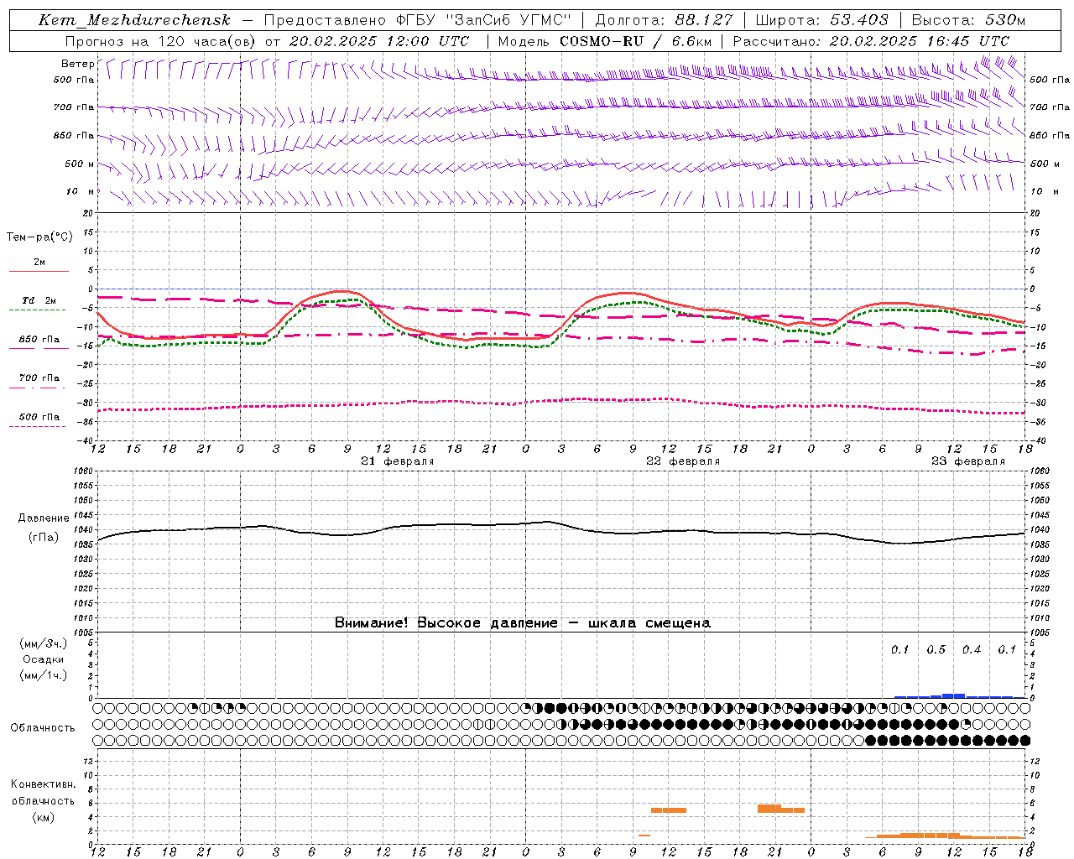This screenshot has height=859, width=1074.
Task: Click the dashed line sample under "Td 2м"
Action: click(x=38, y=310)
